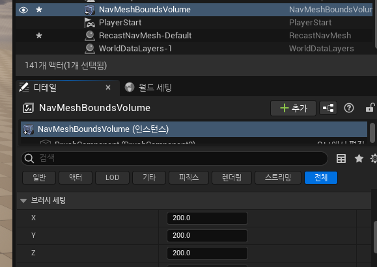Filter details by 액터

tap(76, 178)
